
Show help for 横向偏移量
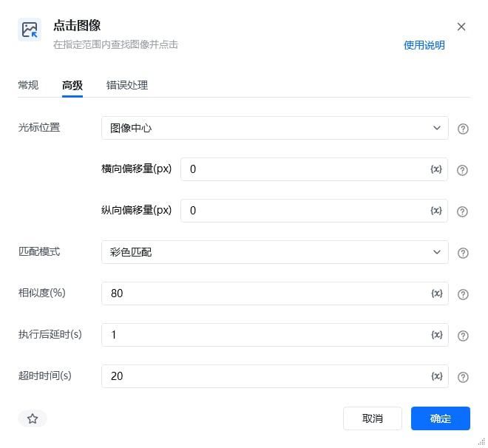pos(462,170)
